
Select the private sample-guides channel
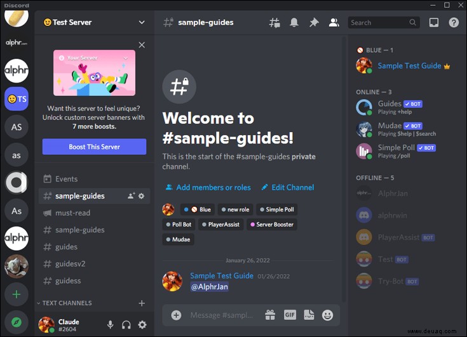tap(94, 196)
